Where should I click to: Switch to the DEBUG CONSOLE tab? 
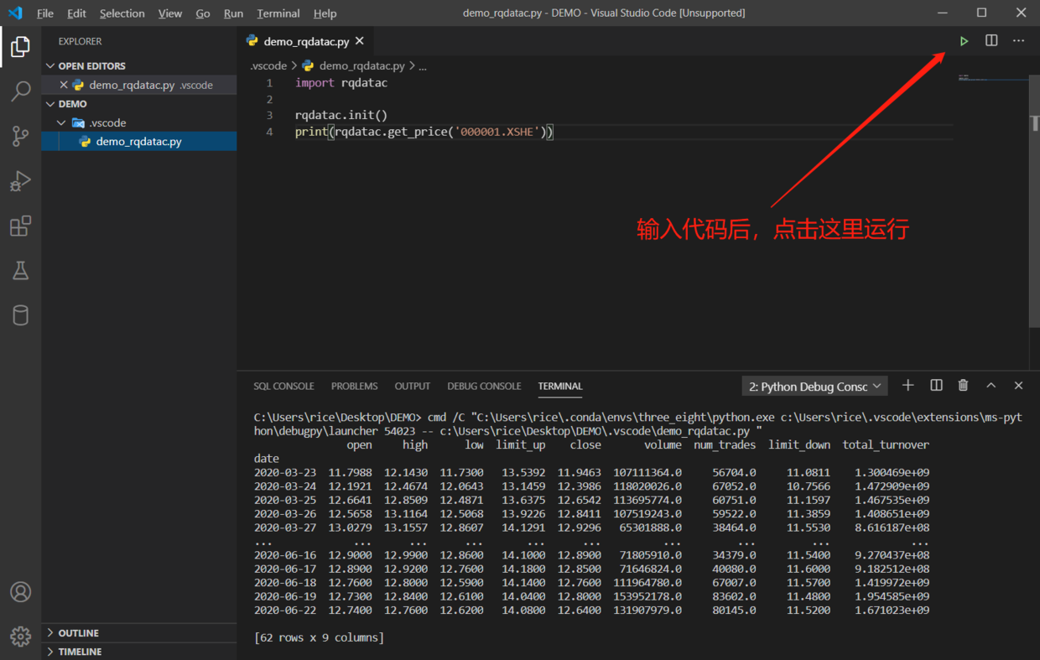[484, 386]
